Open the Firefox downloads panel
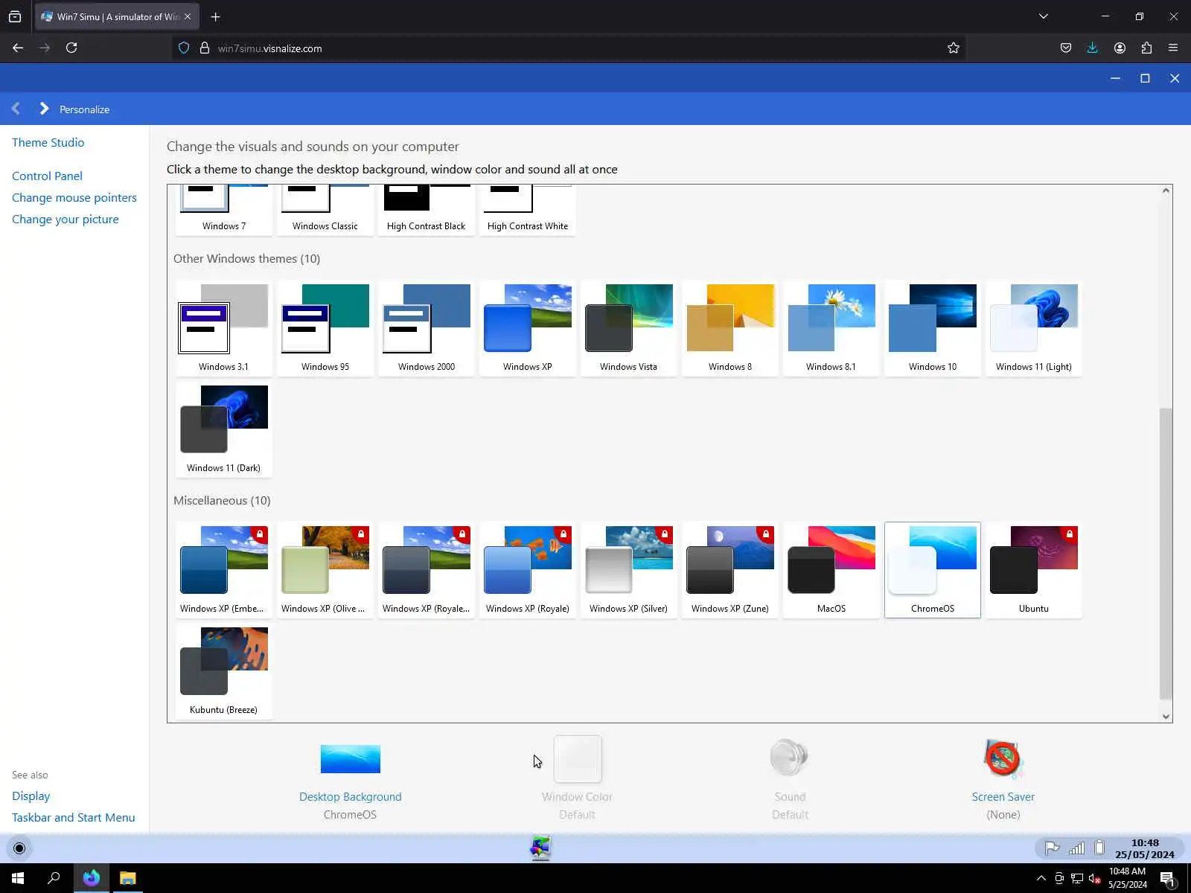Image resolution: width=1191 pixels, height=893 pixels. (x=1092, y=48)
